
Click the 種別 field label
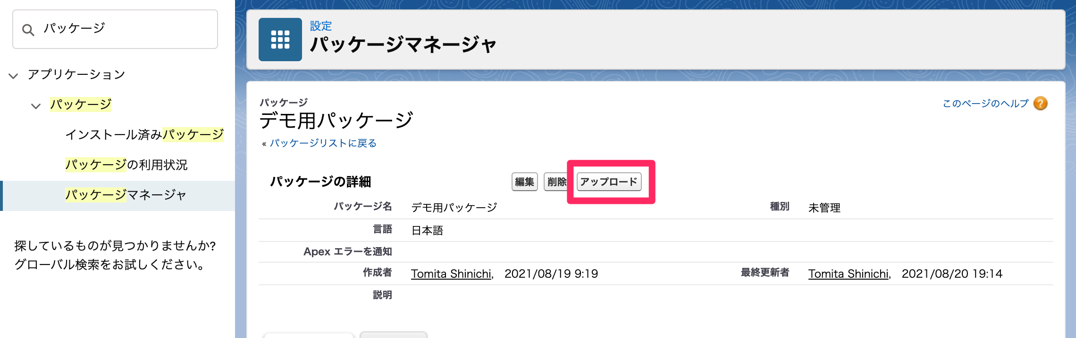(780, 207)
